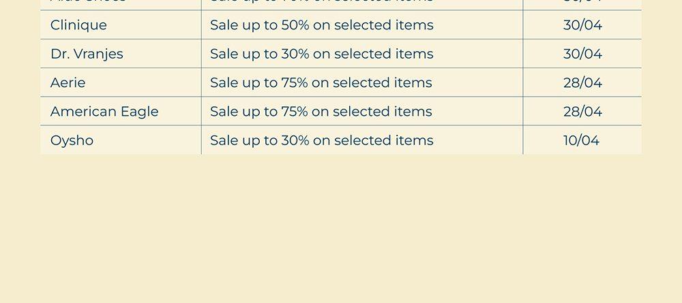The width and height of the screenshot is (682, 303).
Task: Click Oysho's 30% sale description
Action: [x=321, y=140]
